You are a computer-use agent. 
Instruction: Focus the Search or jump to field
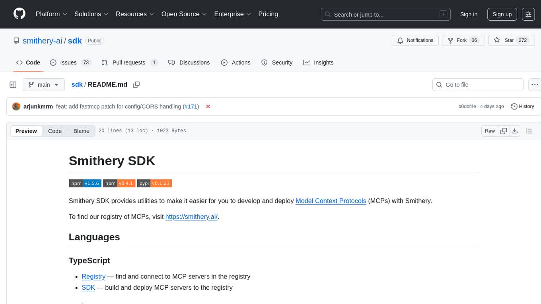[385, 14]
